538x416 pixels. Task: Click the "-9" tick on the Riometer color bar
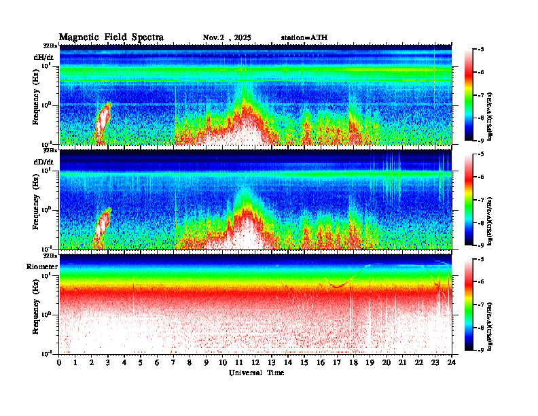click(481, 350)
